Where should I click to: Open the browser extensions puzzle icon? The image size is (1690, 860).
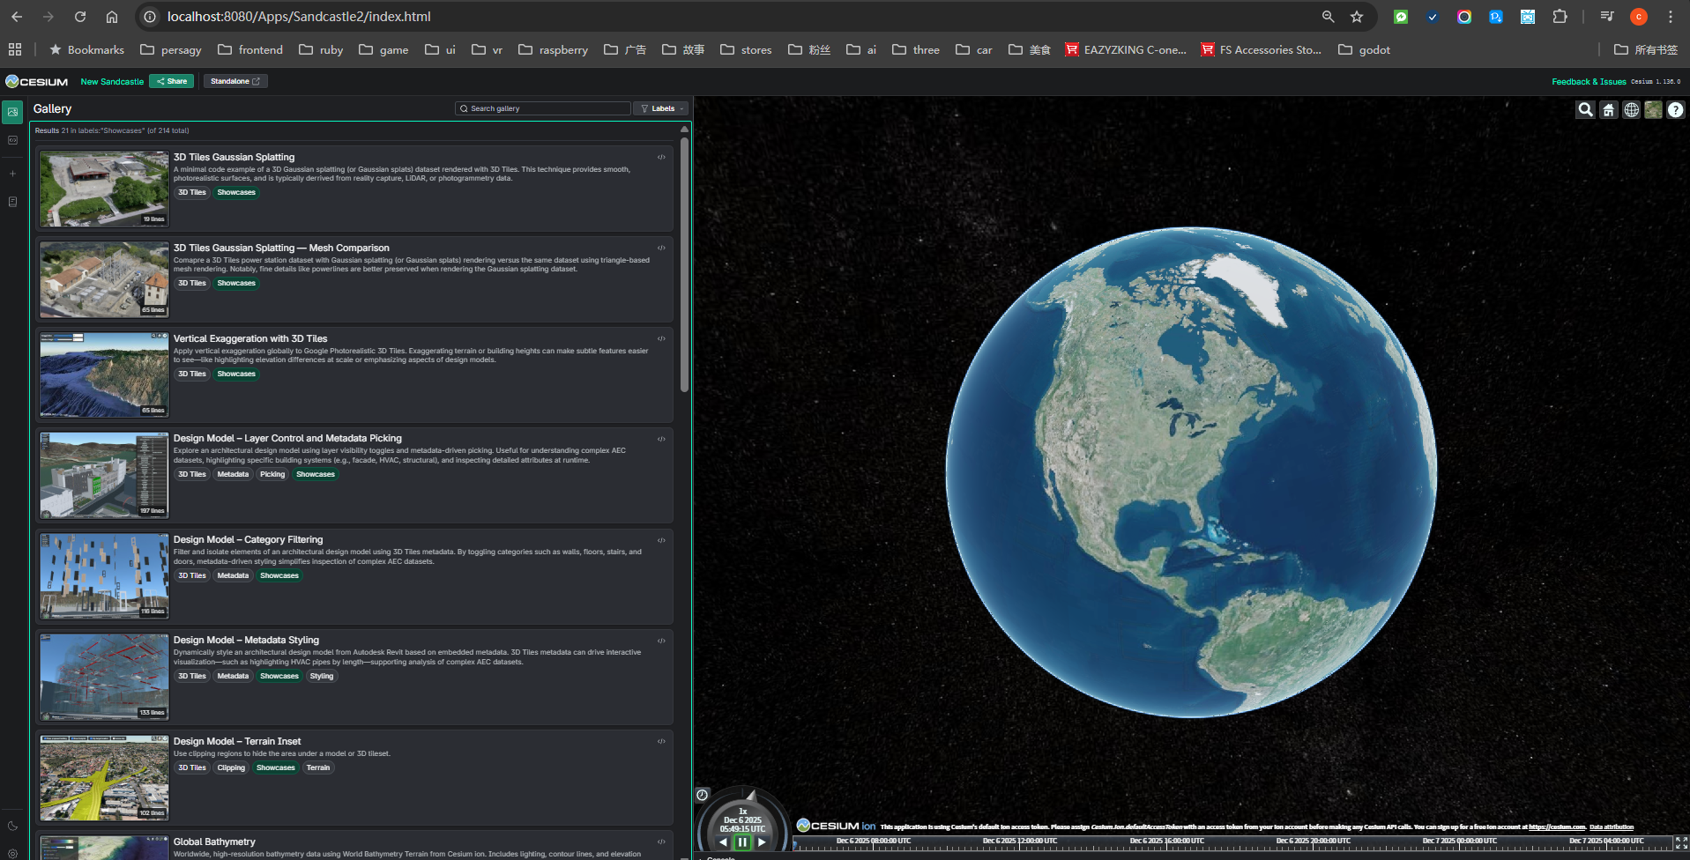pos(1560,17)
